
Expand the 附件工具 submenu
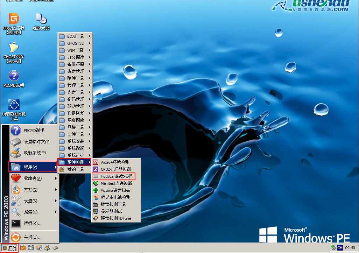point(75,78)
